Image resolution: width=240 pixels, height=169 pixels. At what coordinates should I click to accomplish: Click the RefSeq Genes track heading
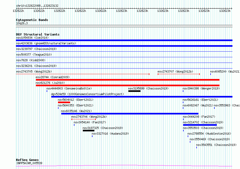pyautogui.click(x=27, y=160)
